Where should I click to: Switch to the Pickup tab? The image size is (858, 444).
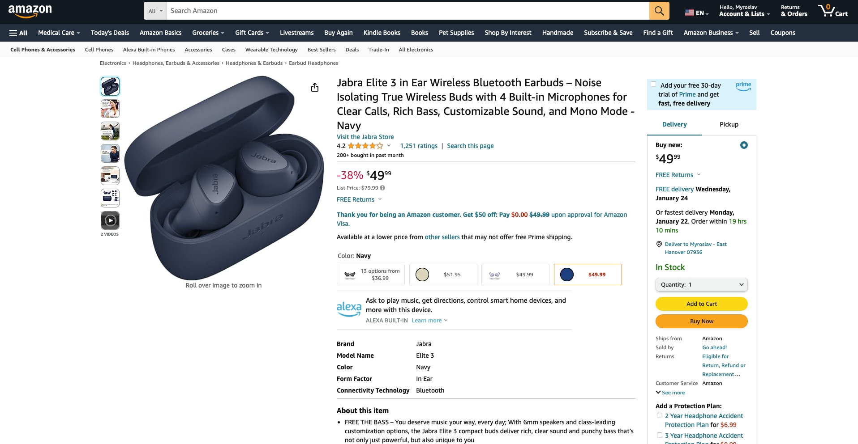pyautogui.click(x=729, y=124)
